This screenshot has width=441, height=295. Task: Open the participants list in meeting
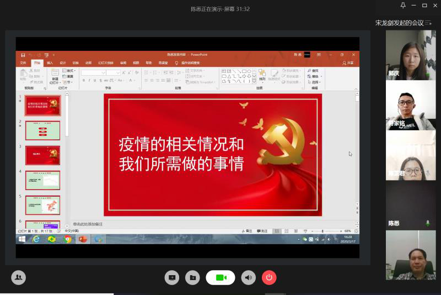(x=19, y=277)
